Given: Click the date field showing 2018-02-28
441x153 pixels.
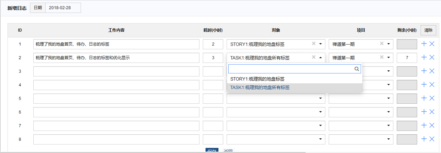Looking at the screenshot, I should tap(63, 8).
